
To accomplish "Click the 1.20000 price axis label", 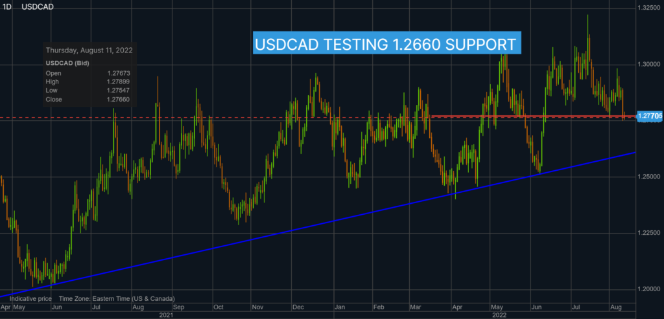I will point(650,289).
